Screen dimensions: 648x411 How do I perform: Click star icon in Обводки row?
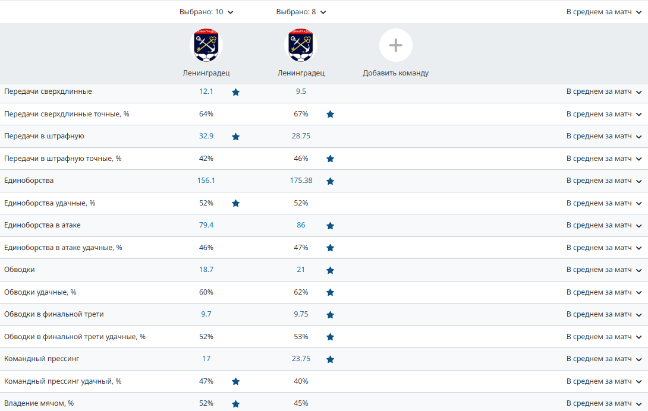click(x=330, y=270)
